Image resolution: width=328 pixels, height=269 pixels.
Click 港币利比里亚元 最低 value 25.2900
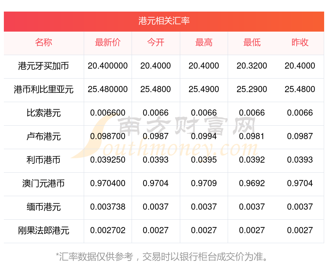coord(252,89)
